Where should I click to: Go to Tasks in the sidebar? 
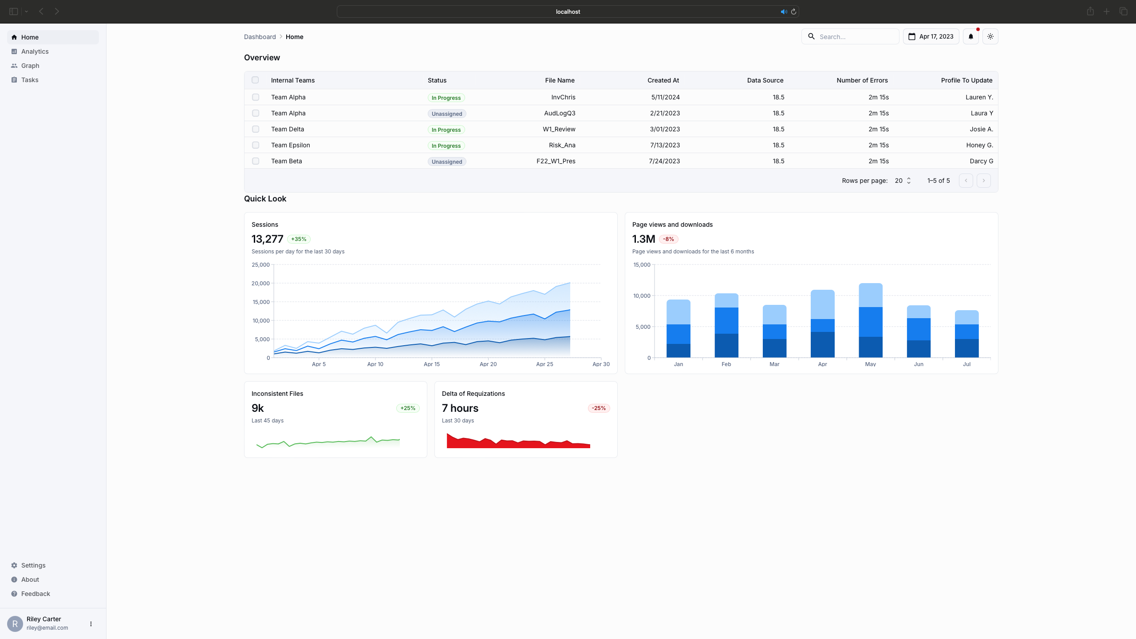pyautogui.click(x=30, y=80)
